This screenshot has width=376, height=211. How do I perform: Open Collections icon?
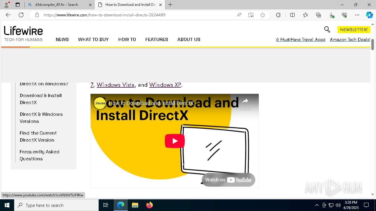tap(318, 15)
